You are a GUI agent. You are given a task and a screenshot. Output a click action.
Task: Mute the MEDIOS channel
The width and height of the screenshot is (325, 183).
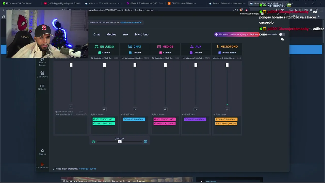point(165,109)
